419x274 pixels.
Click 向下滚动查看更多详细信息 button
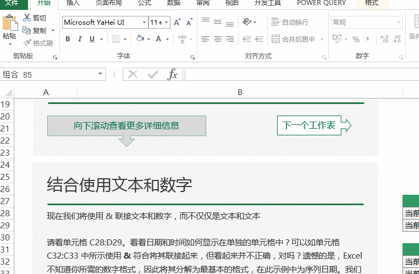pyautogui.click(x=126, y=125)
